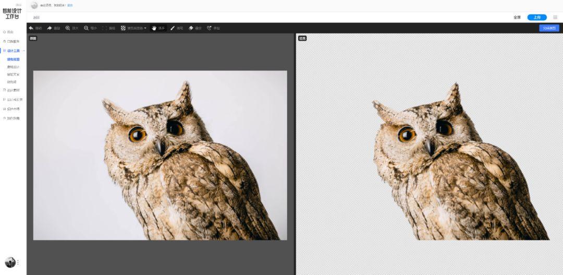Click the result label badge on the right panel
The width and height of the screenshot is (563, 275).
point(302,38)
